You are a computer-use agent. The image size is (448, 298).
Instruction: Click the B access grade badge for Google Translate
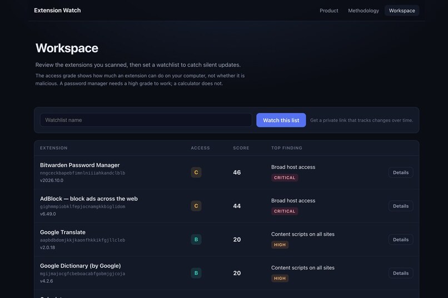tap(196, 240)
